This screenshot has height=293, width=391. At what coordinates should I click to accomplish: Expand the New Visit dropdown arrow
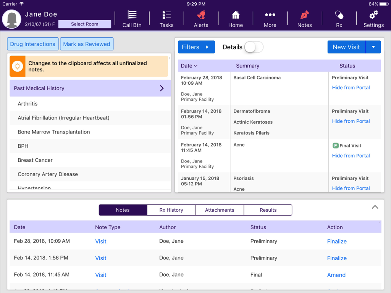click(373, 47)
